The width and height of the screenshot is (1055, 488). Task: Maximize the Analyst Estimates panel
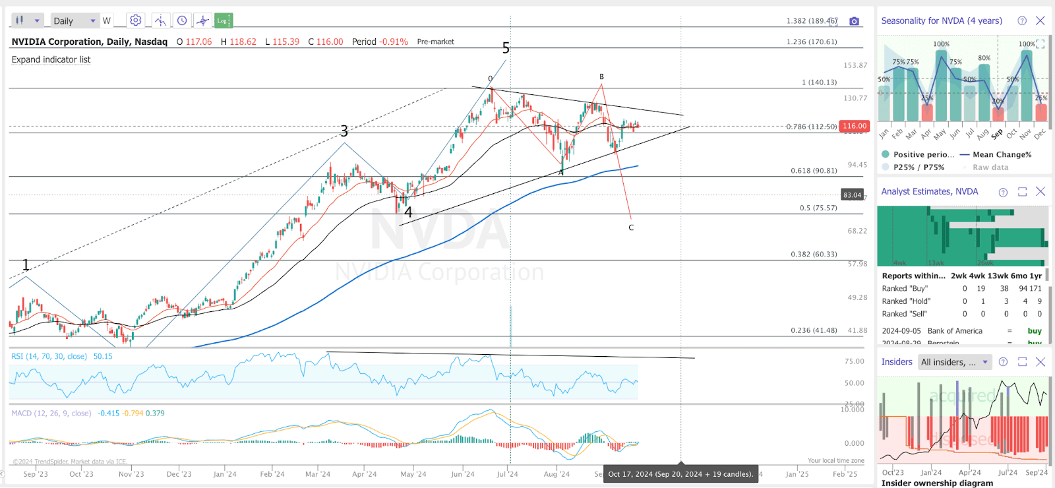click(1022, 192)
